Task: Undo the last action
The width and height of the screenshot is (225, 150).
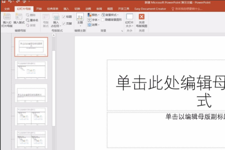Action: click(x=10, y=1)
